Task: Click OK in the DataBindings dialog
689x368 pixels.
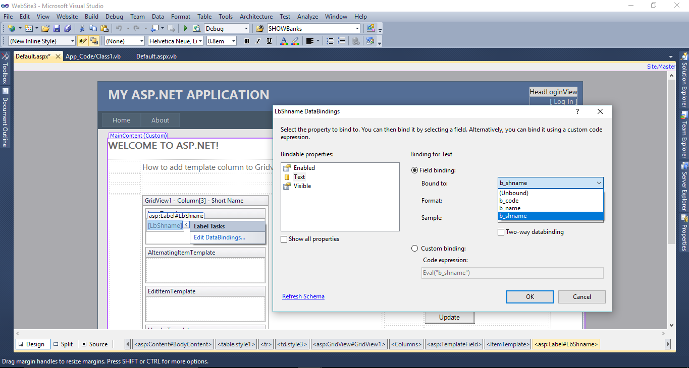Action: click(529, 297)
